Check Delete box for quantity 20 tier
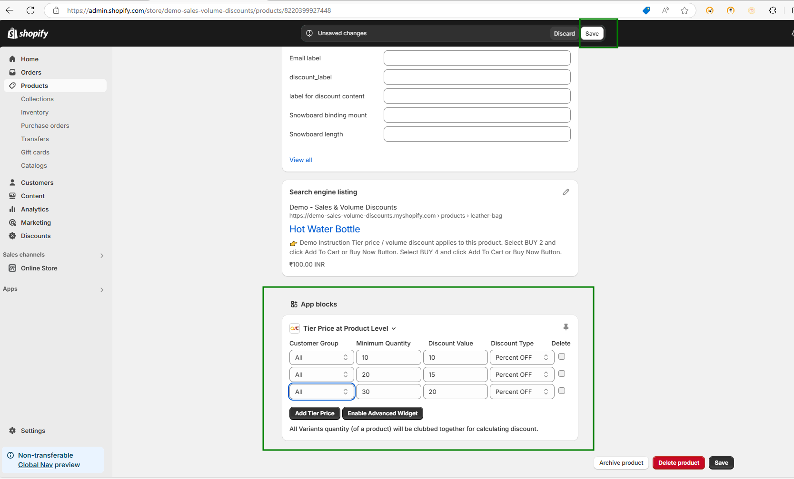 tap(562, 374)
